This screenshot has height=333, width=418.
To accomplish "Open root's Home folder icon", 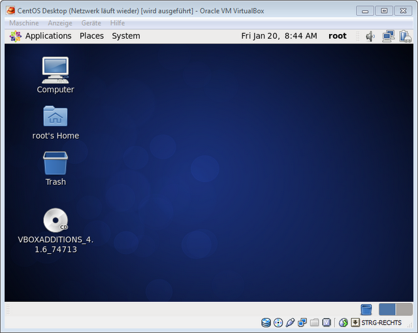I will coord(56,117).
